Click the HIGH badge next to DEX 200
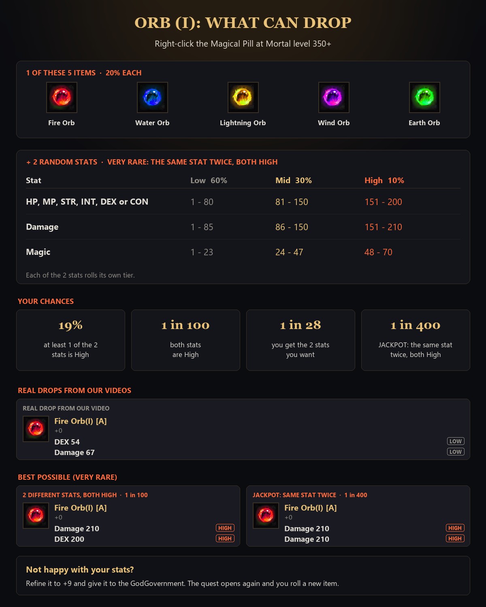The width and height of the screenshot is (486, 607). click(x=225, y=539)
